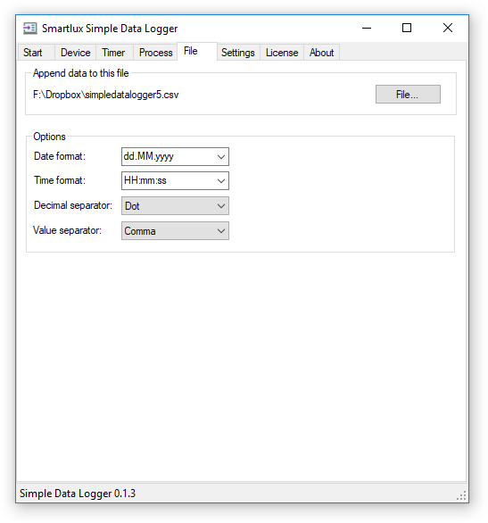Maximize the Simple Data Logger window
This screenshot has height=523, width=488.
407,28
